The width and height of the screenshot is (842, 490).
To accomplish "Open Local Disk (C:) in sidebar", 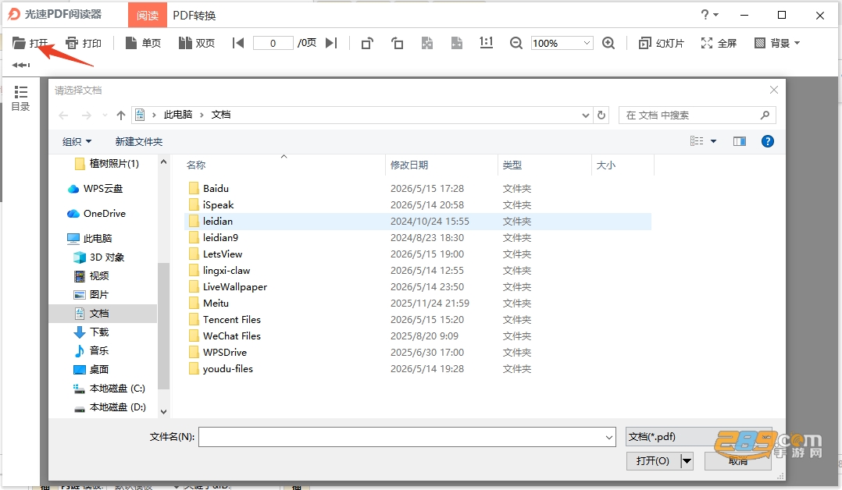I will pyautogui.click(x=109, y=388).
